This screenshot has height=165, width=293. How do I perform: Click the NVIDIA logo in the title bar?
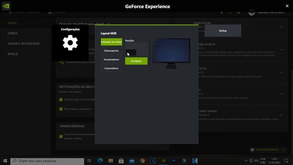pyautogui.click(x=6, y=6)
